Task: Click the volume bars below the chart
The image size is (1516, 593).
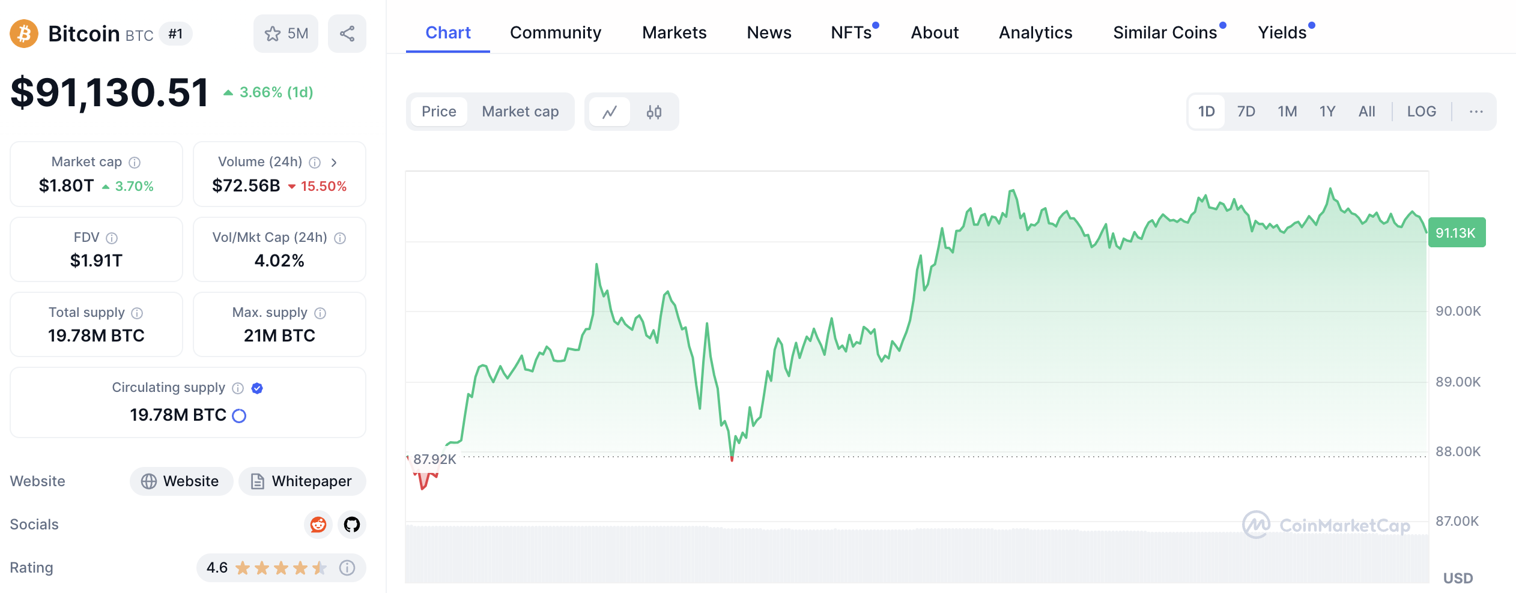Action: (917, 555)
